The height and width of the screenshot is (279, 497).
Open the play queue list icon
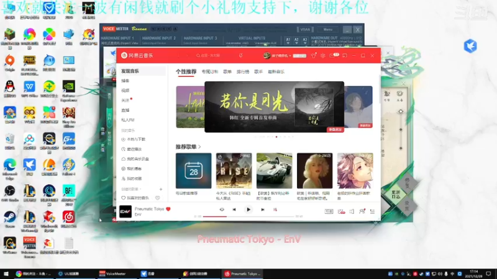point(372,211)
